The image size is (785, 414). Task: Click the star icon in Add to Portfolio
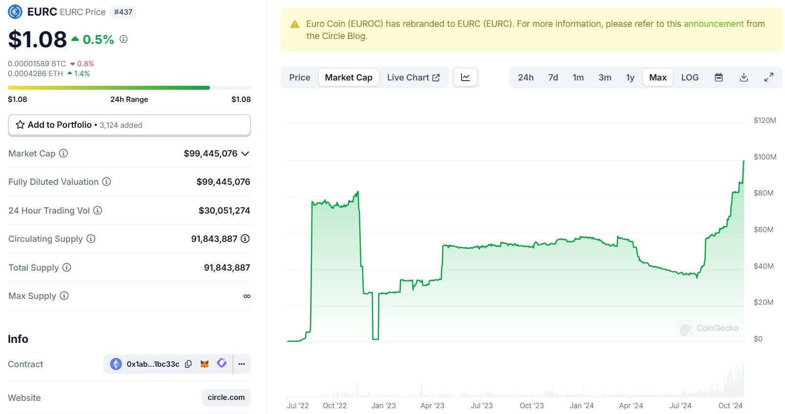[x=20, y=125]
